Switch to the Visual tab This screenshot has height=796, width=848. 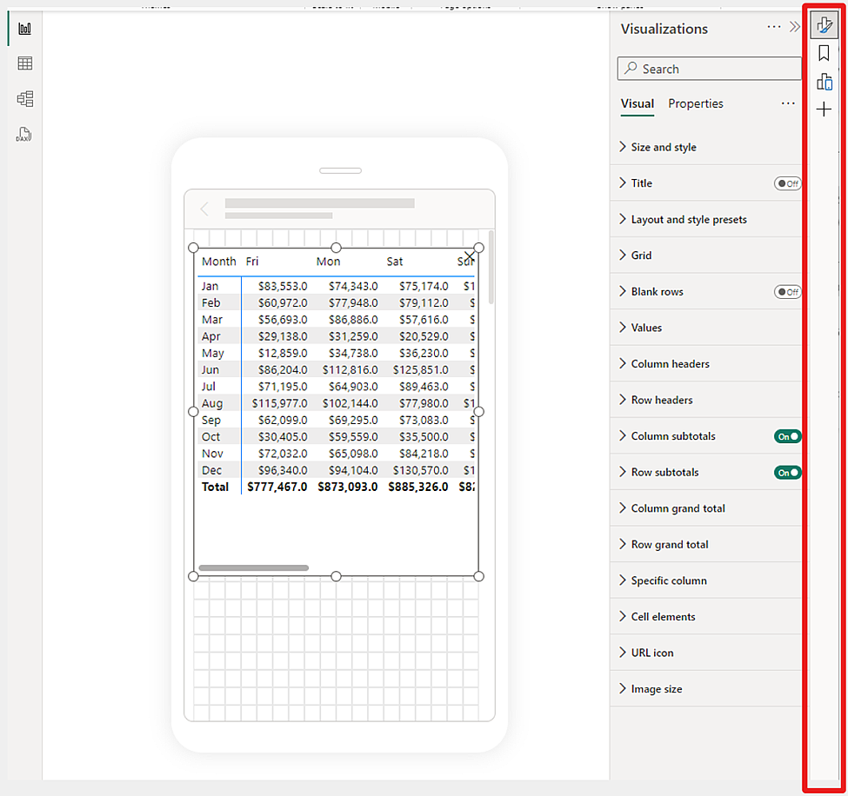(637, 103)
